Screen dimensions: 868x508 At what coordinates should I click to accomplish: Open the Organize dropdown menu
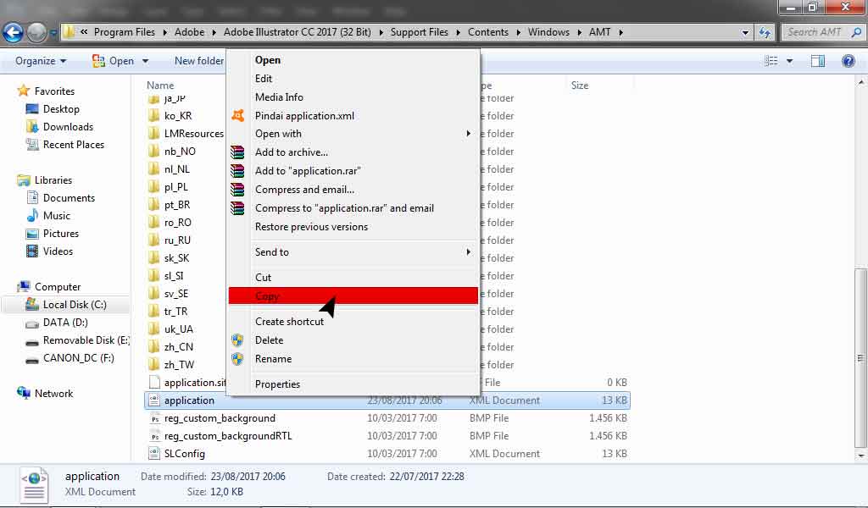point(41,61)
